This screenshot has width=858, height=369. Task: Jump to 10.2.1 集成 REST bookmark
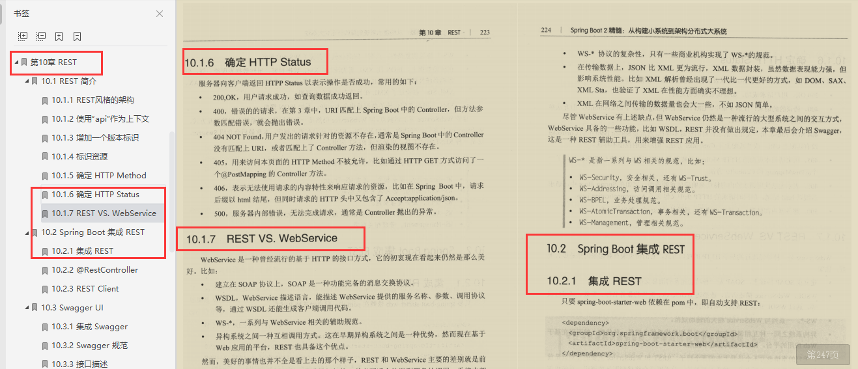click(82, 251)
